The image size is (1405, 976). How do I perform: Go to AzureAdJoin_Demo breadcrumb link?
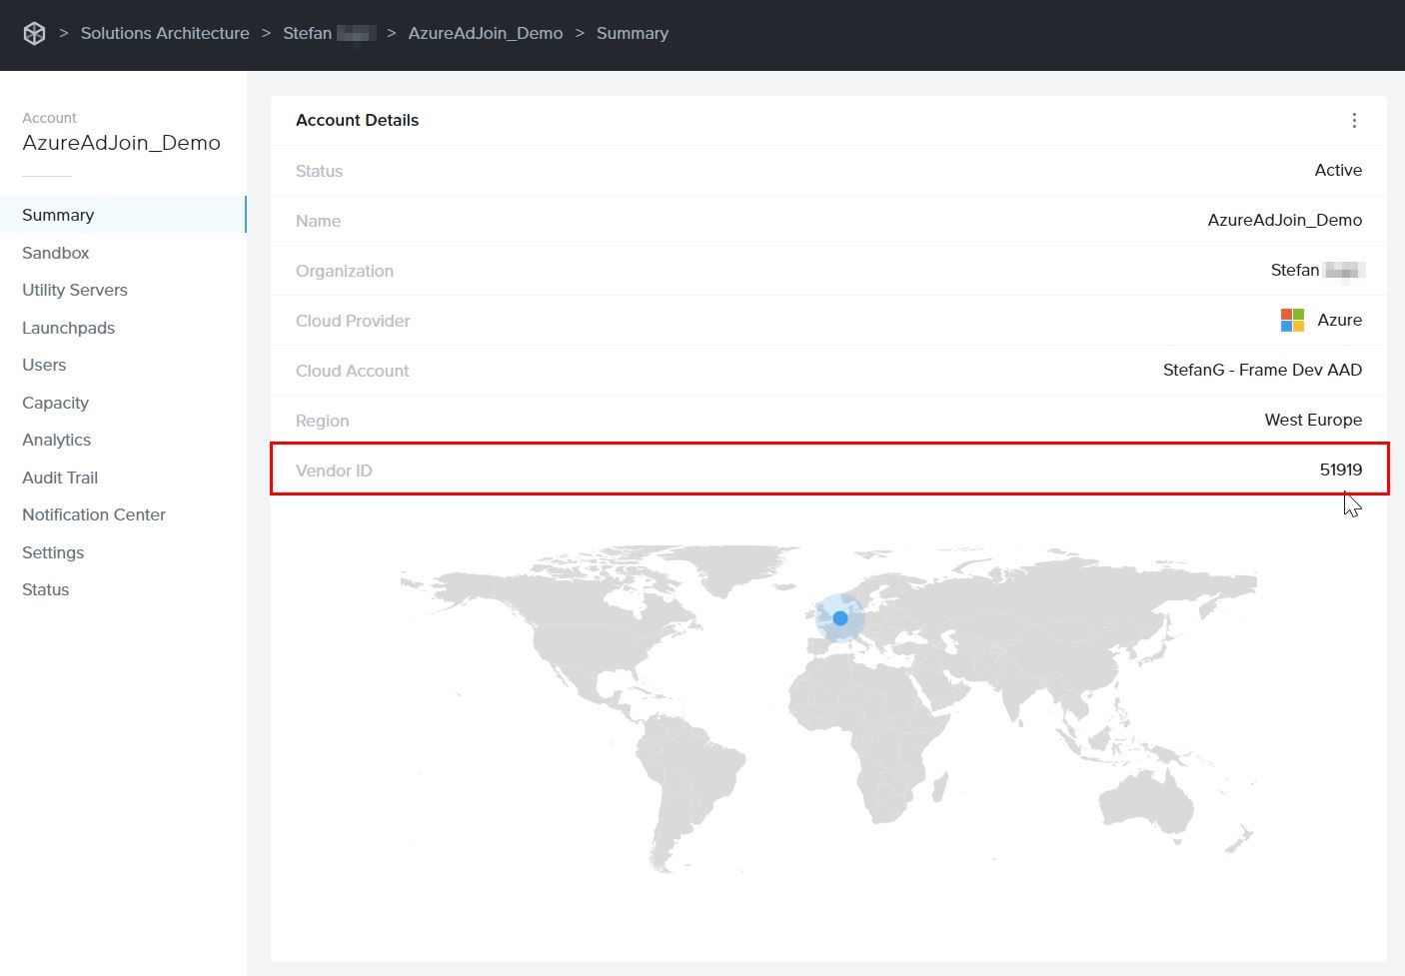click(x=485, y=34)
